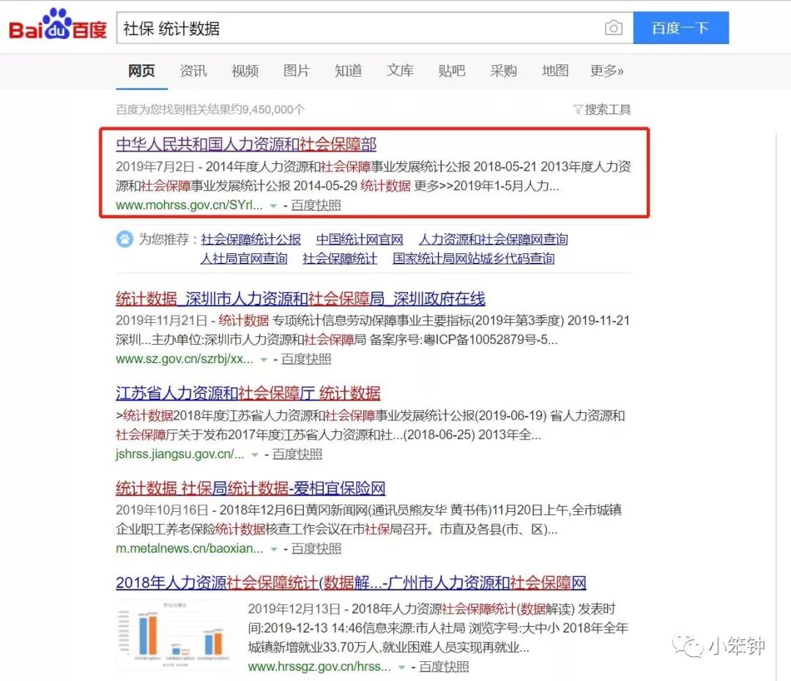Open 统计数据_深圳市人力资源和社会保障局 result
This screenshot has width=791, height=681.
click(301, 299)
